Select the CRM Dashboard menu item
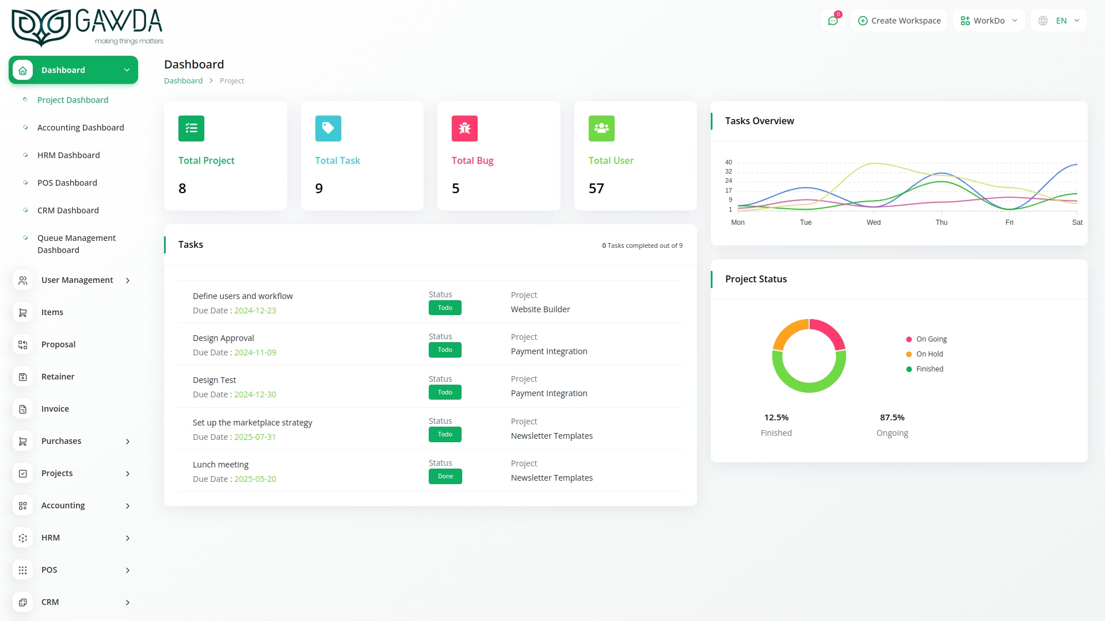This screenshot has height=621, width=1105. (68, 210)
